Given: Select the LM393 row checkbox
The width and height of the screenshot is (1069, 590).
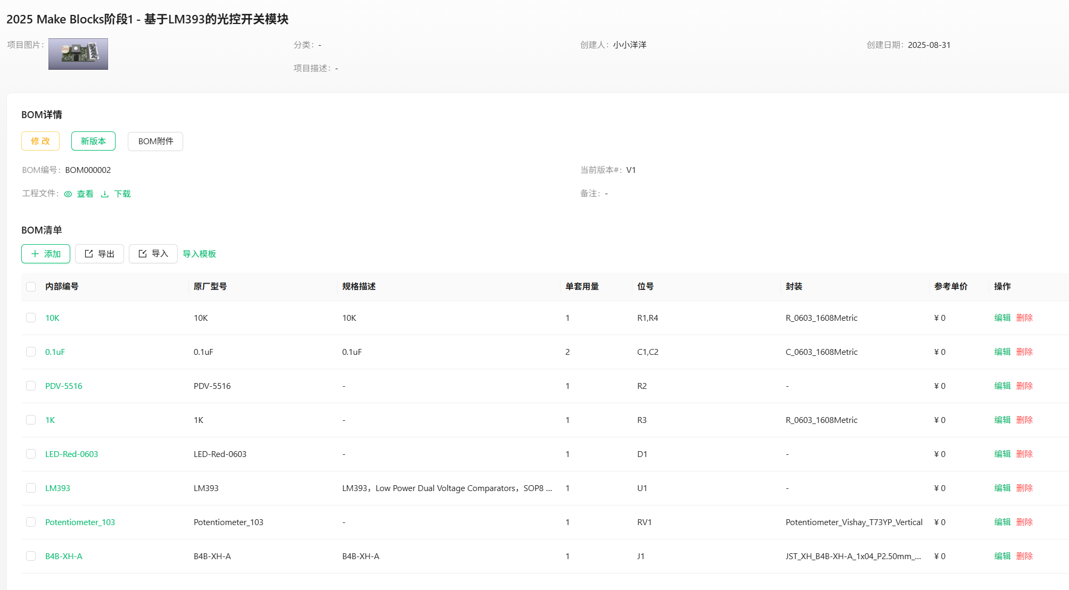Looking at the screenshot, I should [31, 488].
